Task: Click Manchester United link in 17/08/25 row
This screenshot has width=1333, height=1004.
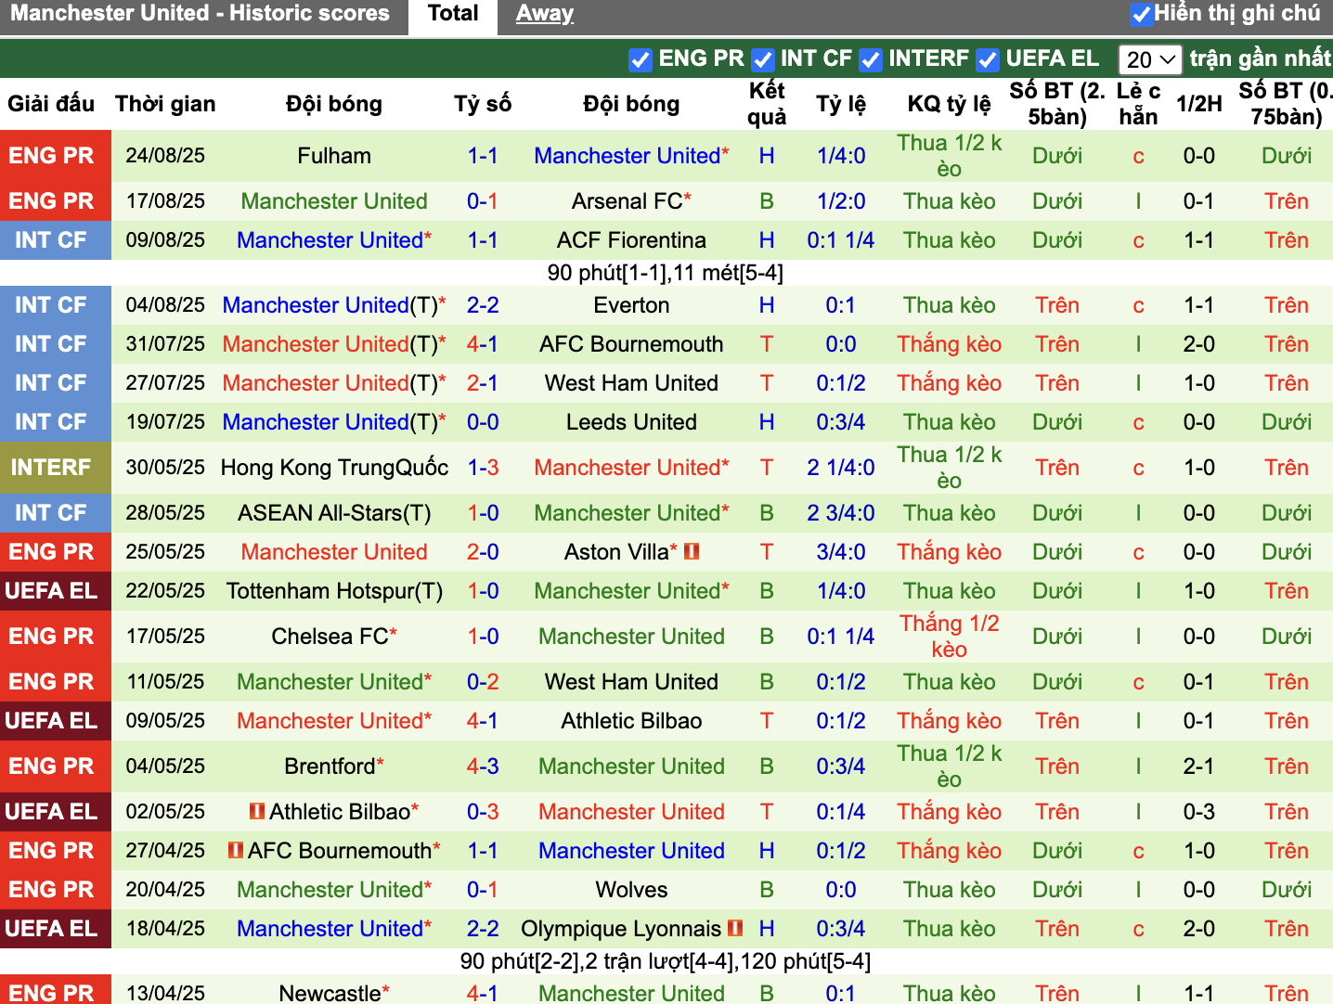Action: pyautogui.click(x=334, y=201)
